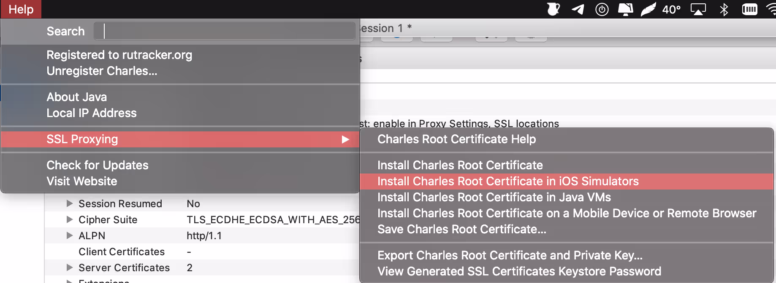The height and width of the screenshot is (283, 776).
Task: Expand the Session Resumed row
Action: [70, 203]
